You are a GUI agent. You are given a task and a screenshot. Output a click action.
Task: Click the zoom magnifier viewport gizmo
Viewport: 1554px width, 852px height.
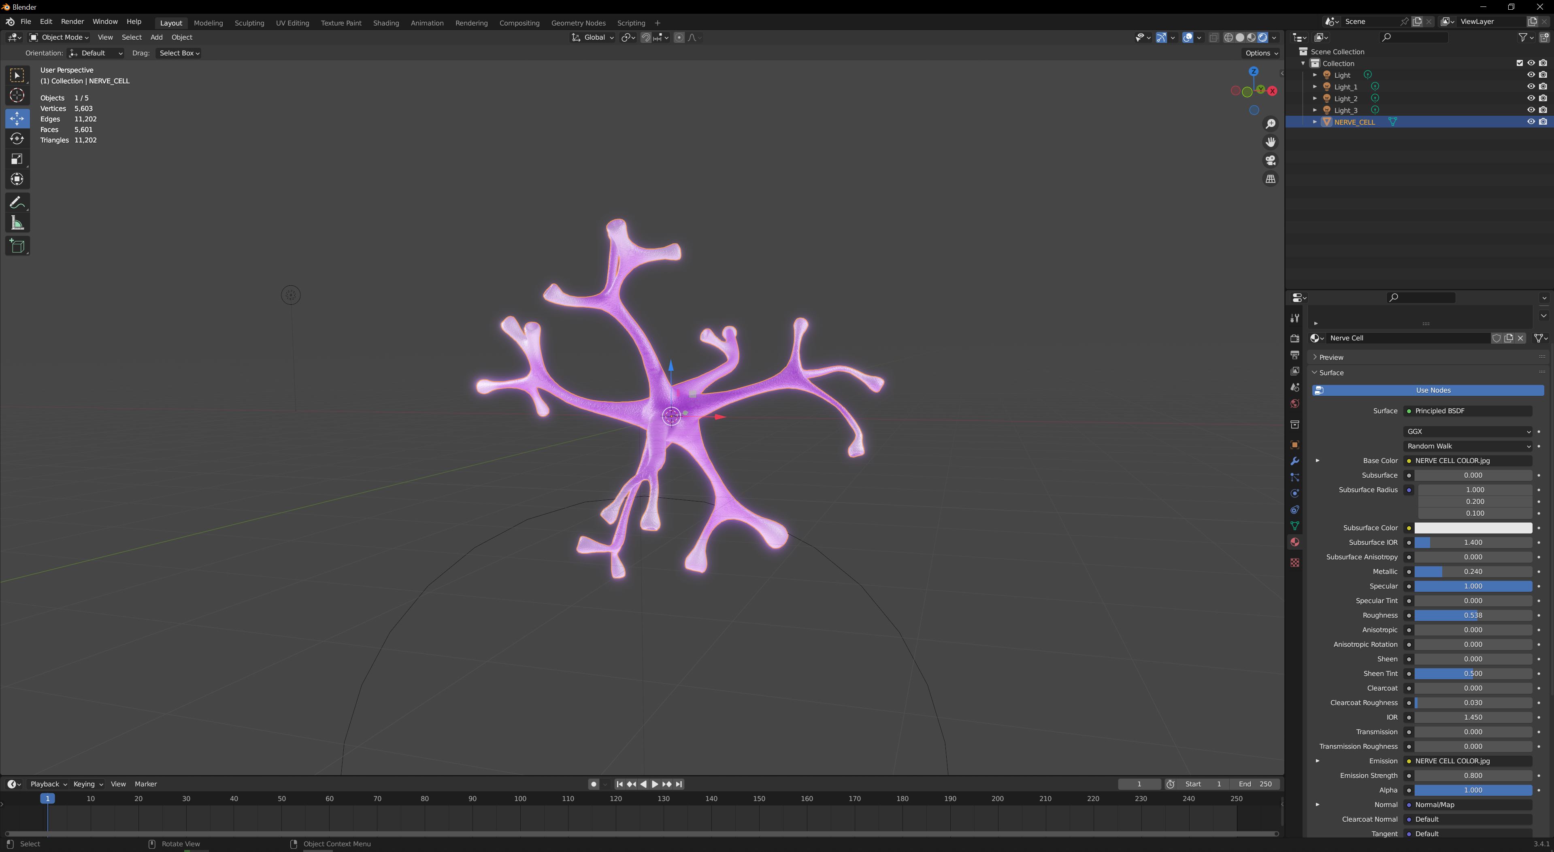pos(1271,123)
